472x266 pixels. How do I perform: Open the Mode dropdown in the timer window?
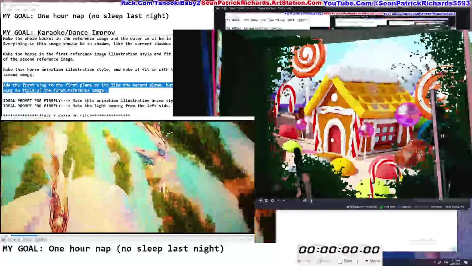pos(373,261)
